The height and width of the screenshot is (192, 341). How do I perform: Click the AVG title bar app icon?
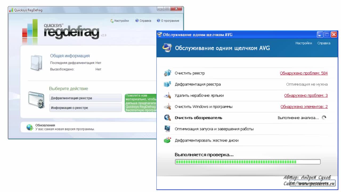pos(160,35)
